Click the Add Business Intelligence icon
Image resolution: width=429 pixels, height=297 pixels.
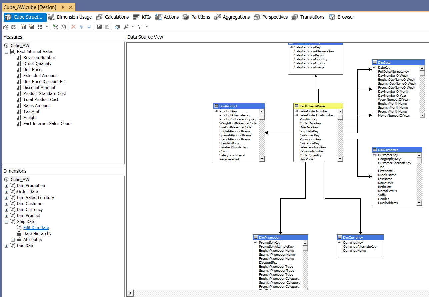tap(64, 27)
